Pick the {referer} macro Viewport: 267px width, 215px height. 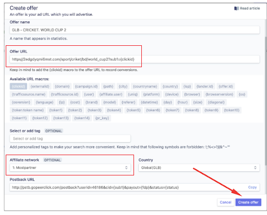pos(128,103)
